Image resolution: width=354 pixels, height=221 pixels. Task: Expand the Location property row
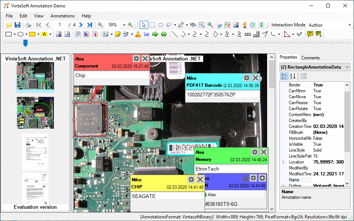coord(283,162)
